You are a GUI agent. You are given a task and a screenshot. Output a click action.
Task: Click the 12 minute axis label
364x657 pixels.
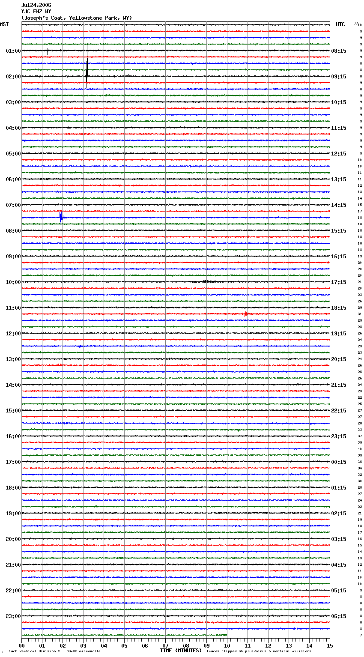pyautogui.click(x=268, y=646)
